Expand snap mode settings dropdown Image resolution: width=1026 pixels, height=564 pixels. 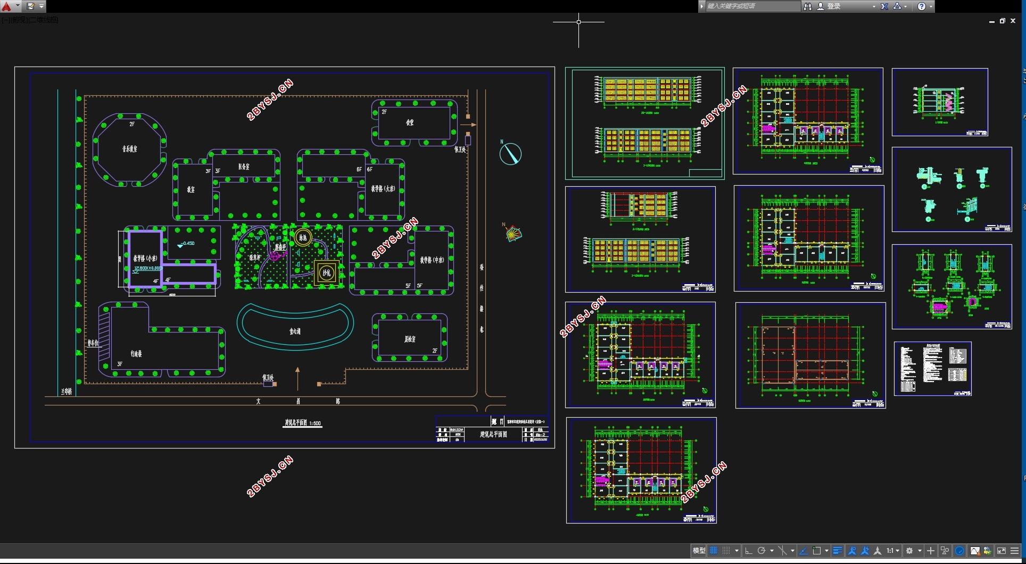coord(737,551)
